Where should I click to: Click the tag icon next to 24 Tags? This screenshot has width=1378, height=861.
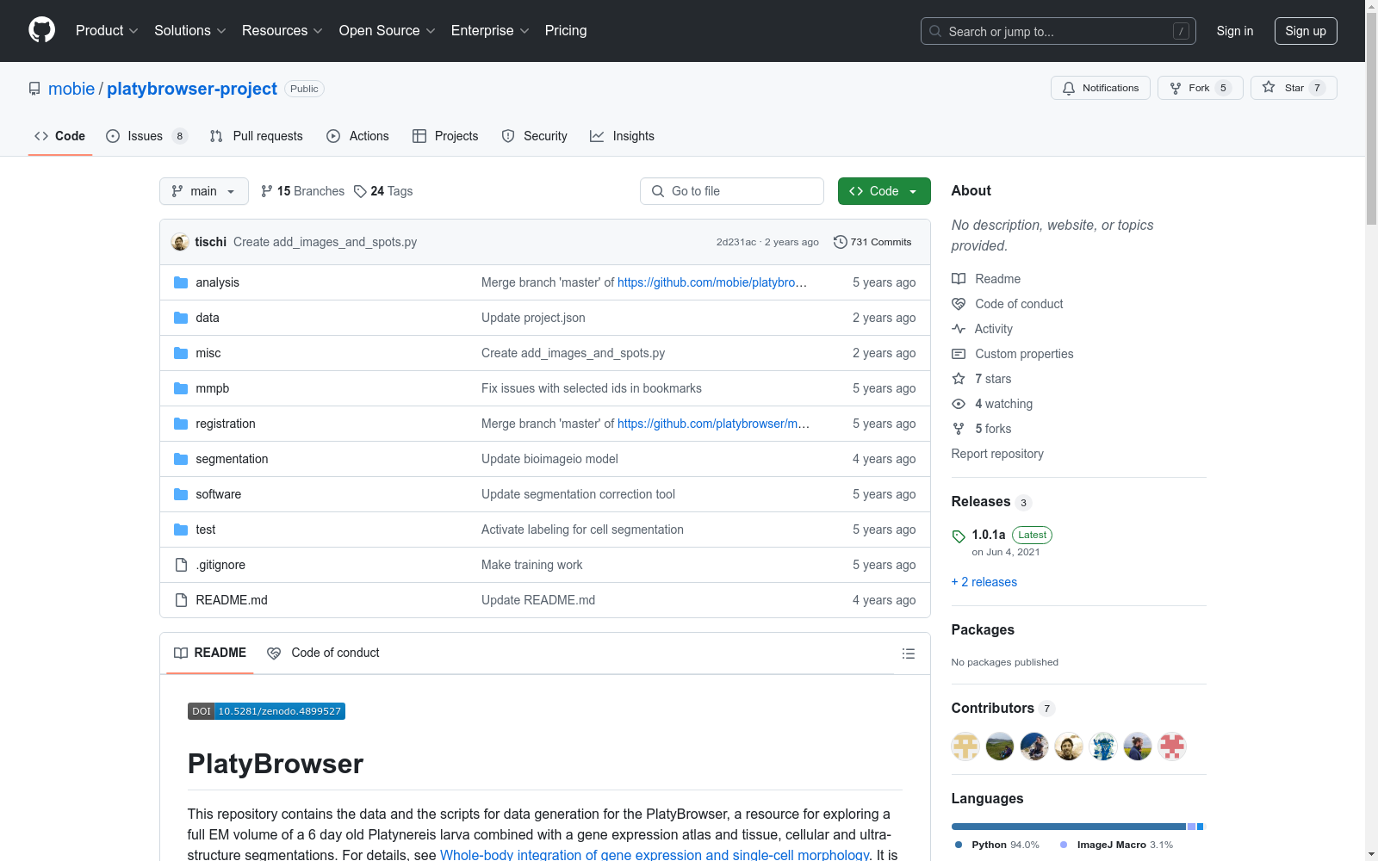pos(360,191)
